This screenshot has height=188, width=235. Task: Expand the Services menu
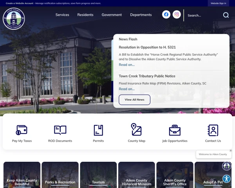(x=62, y=15)
